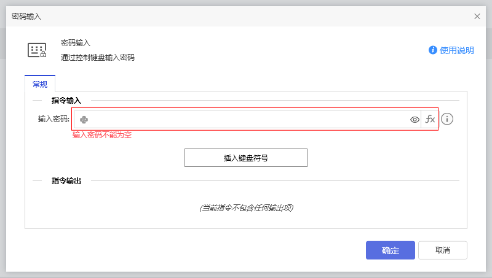This screenshot has height=278, width=492.
Task: Click the blue info icon near 使用说明
Action: (433, 50)
